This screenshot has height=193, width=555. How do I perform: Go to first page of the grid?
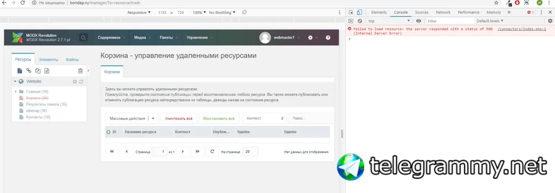112,151
